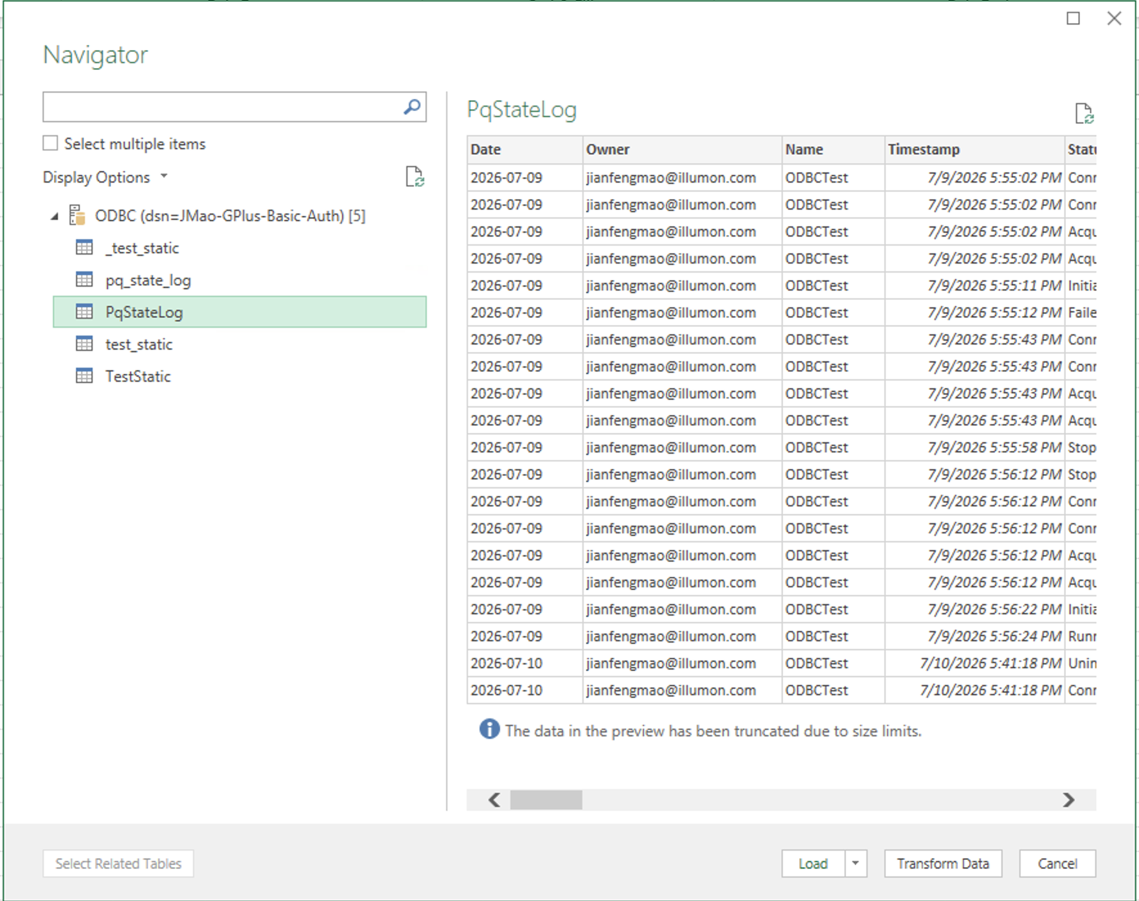Viewport: 1139px width, 901px height.
Task: Click the preview horizontal scrollbar thumb
Action: click(x=546, y=800)
